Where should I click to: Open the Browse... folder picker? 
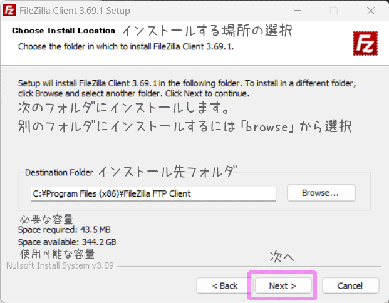[x=321, y=193]
